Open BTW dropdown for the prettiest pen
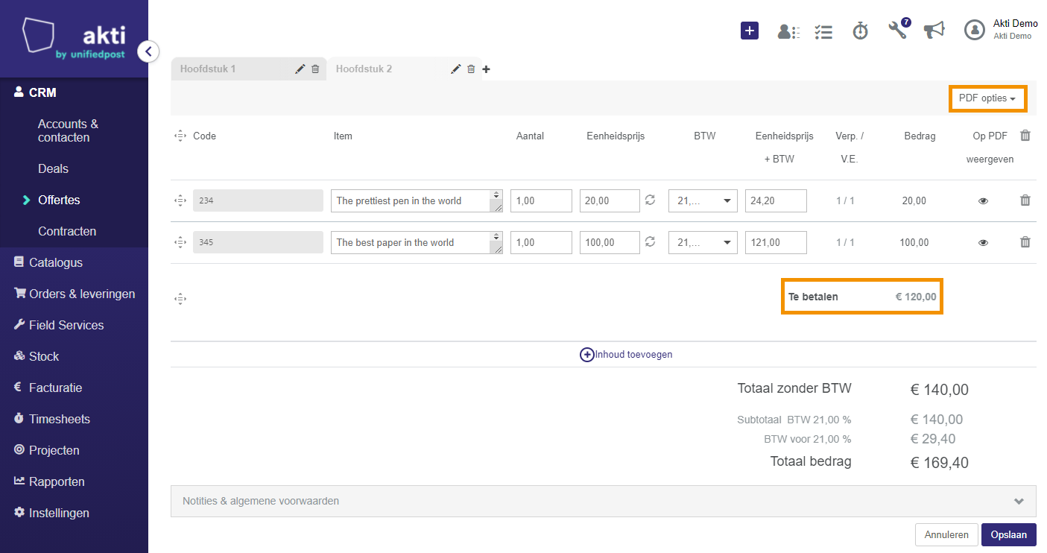This screenshot has width=1047, height=553. point(703,200)
